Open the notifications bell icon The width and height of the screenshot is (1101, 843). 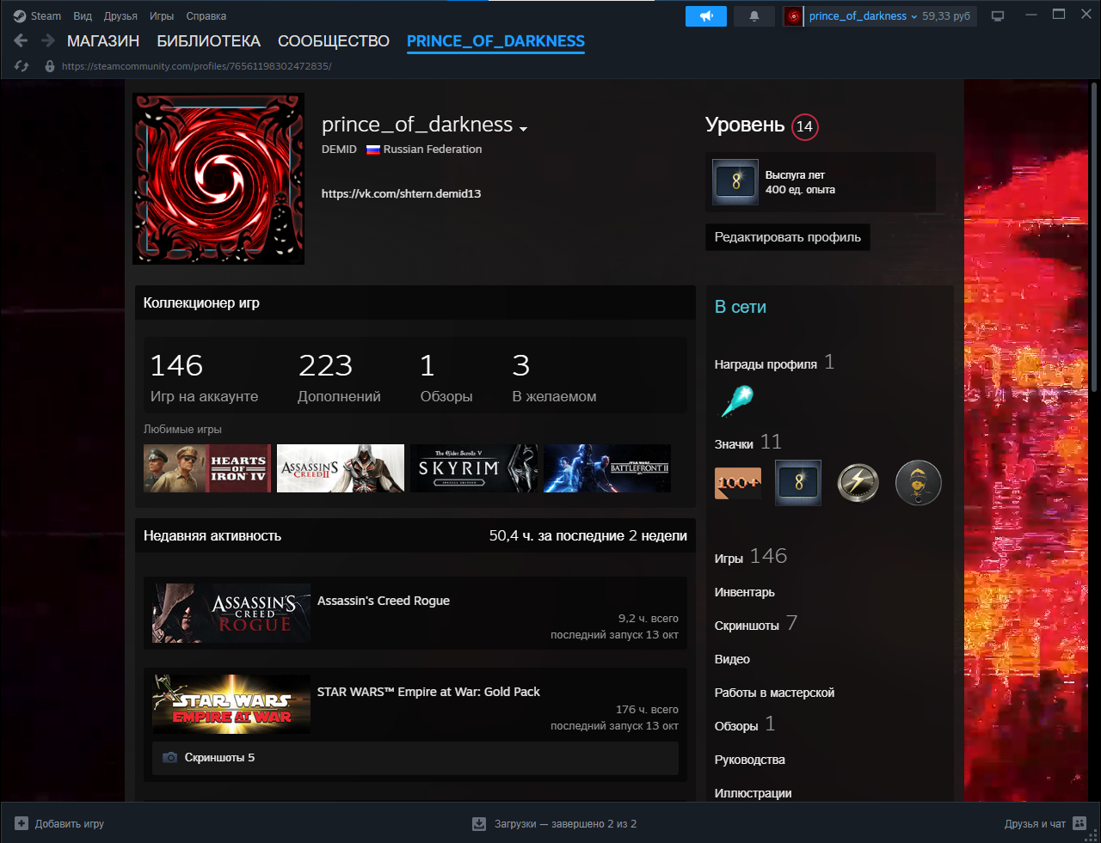click(754, 16)
